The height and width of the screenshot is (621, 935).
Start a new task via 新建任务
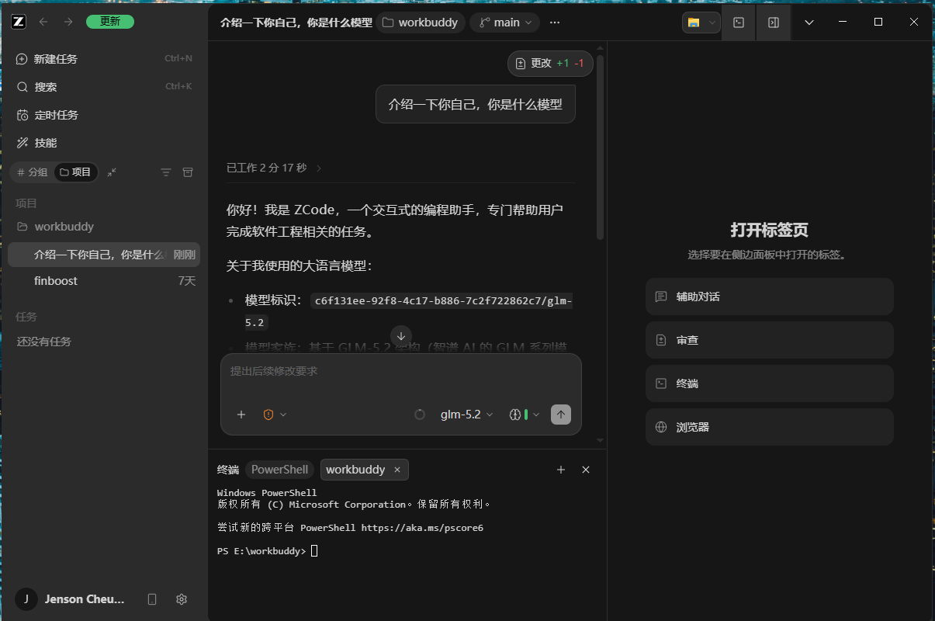pyautogui.click(x=104, y=58)
